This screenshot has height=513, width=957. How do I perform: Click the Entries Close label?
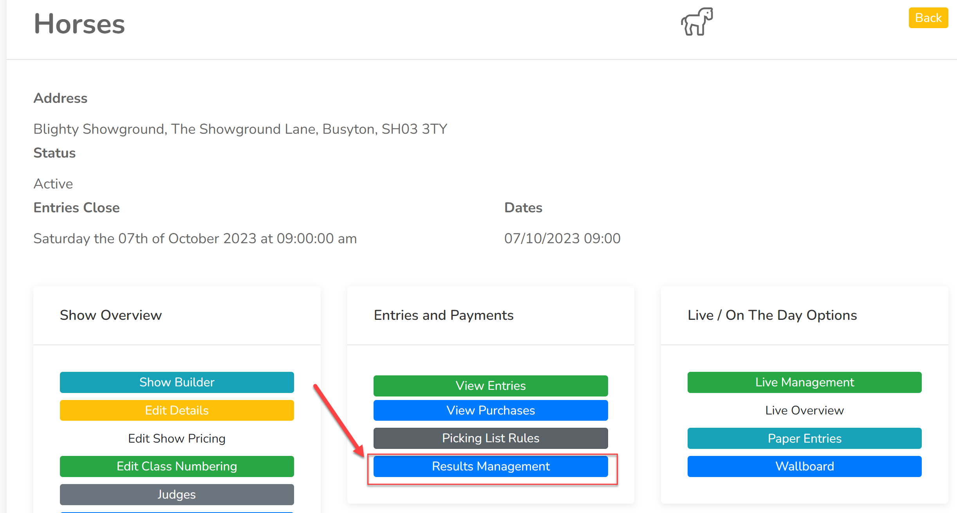76,208
